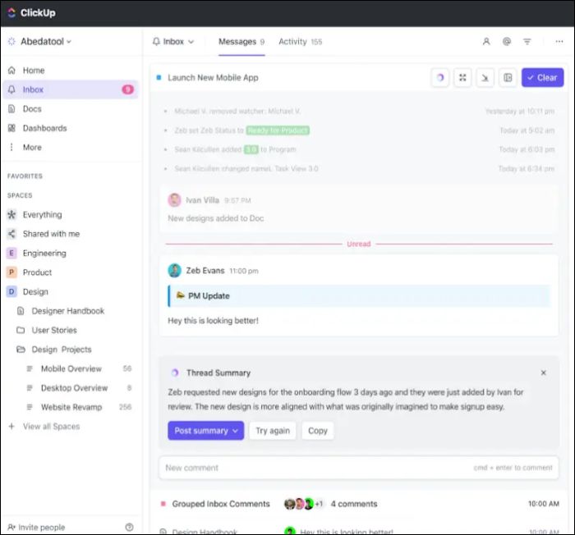Click the minimize diagonal arrow icon

point(485,77)
